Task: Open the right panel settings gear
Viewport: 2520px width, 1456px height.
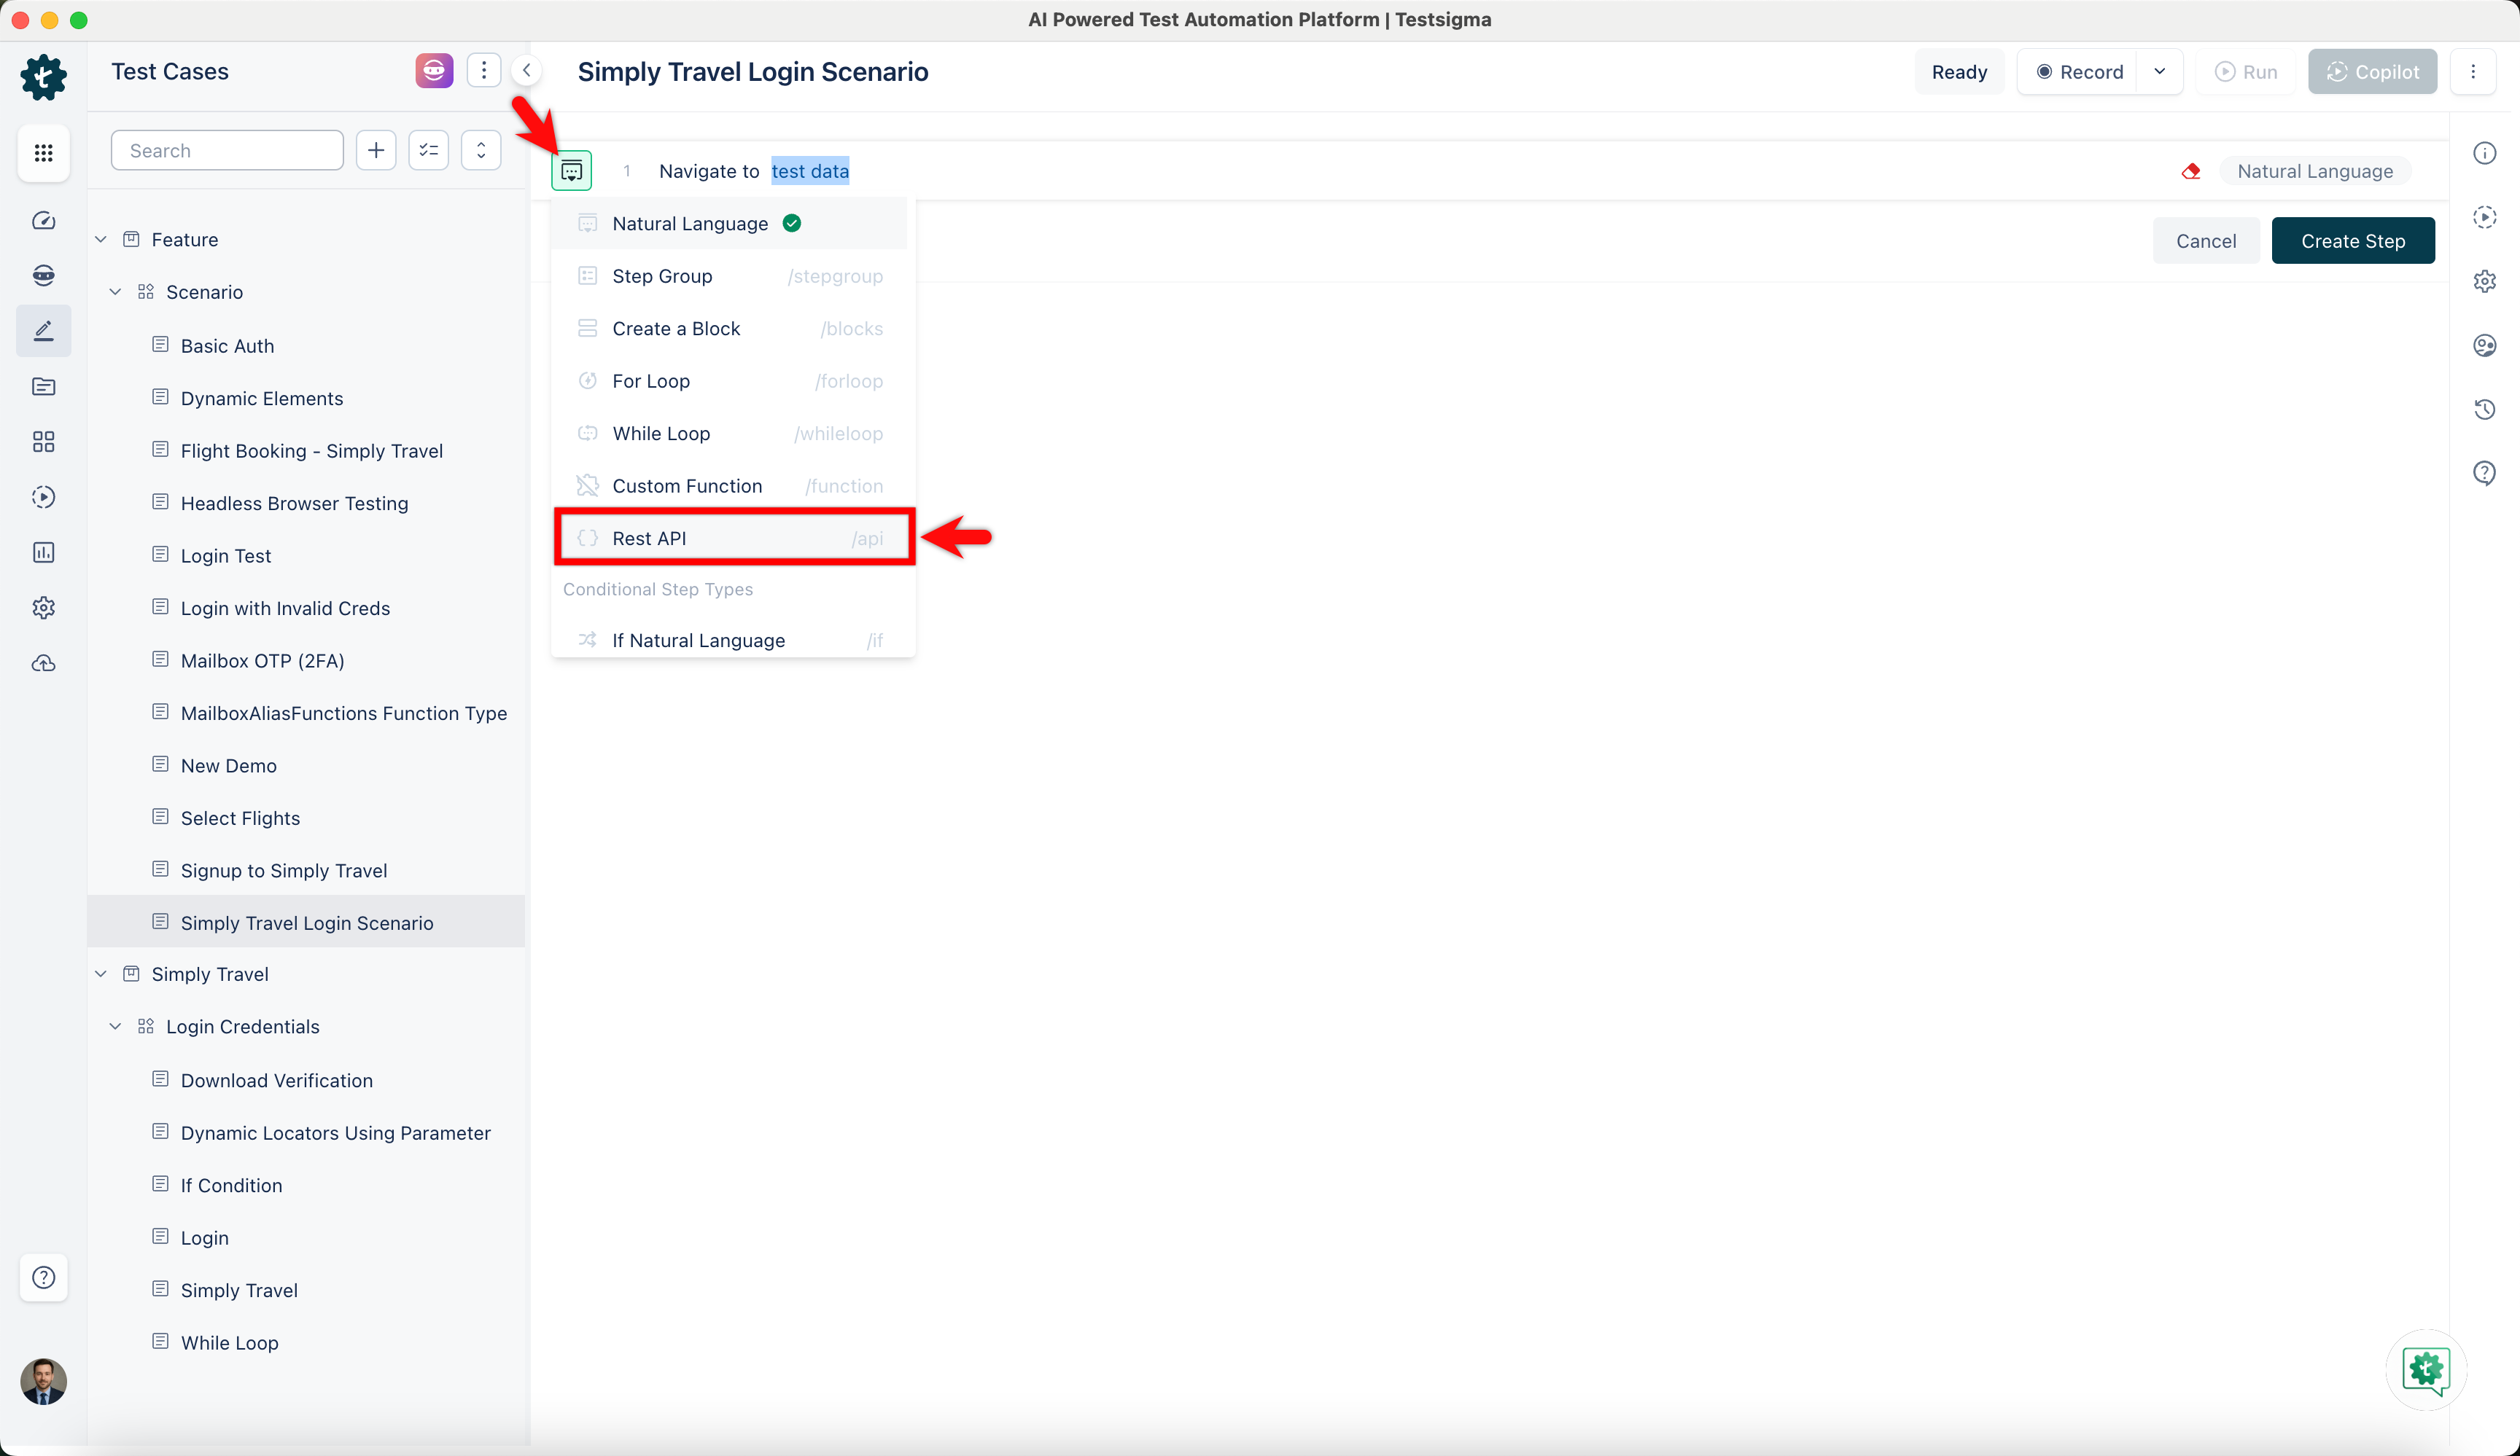Action: tap(2485, 281)
